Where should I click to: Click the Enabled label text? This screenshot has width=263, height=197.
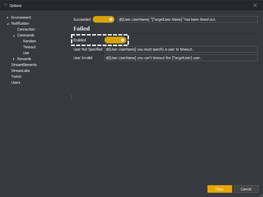click(80, 40)
